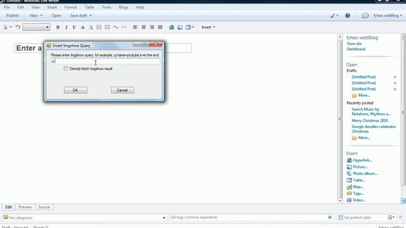406x228 pixels.
Task: Toggle italic formatting
Action: tap(66, 27)
